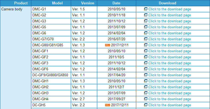
Task: Open DMC-GH3 'Click to the download page' link
Action: tap(170, 93)
